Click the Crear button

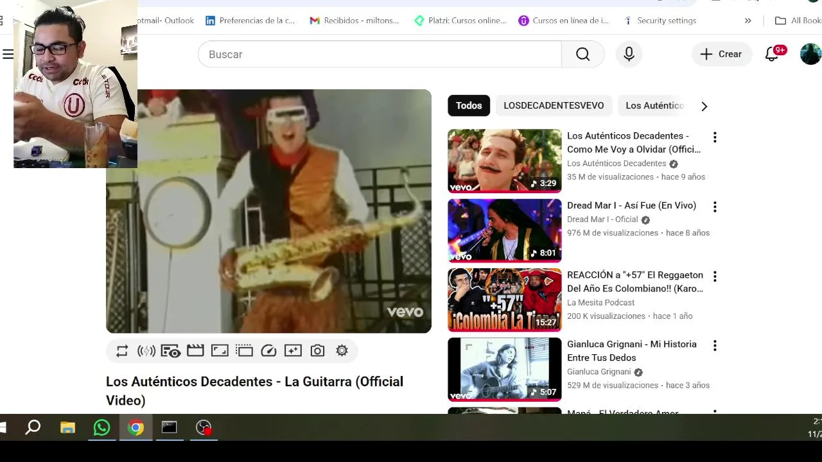[x=722, y=55]
